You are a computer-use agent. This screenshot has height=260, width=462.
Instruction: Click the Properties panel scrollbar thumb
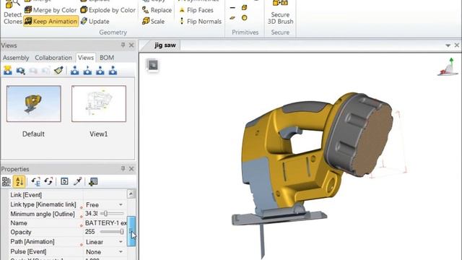[131, 231]
